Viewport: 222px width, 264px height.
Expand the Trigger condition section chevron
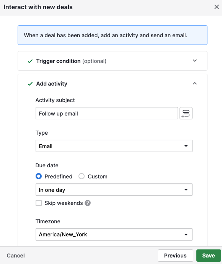pos(195,61)
